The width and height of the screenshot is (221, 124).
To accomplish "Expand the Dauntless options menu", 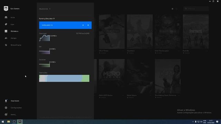I will pos(151,51).
